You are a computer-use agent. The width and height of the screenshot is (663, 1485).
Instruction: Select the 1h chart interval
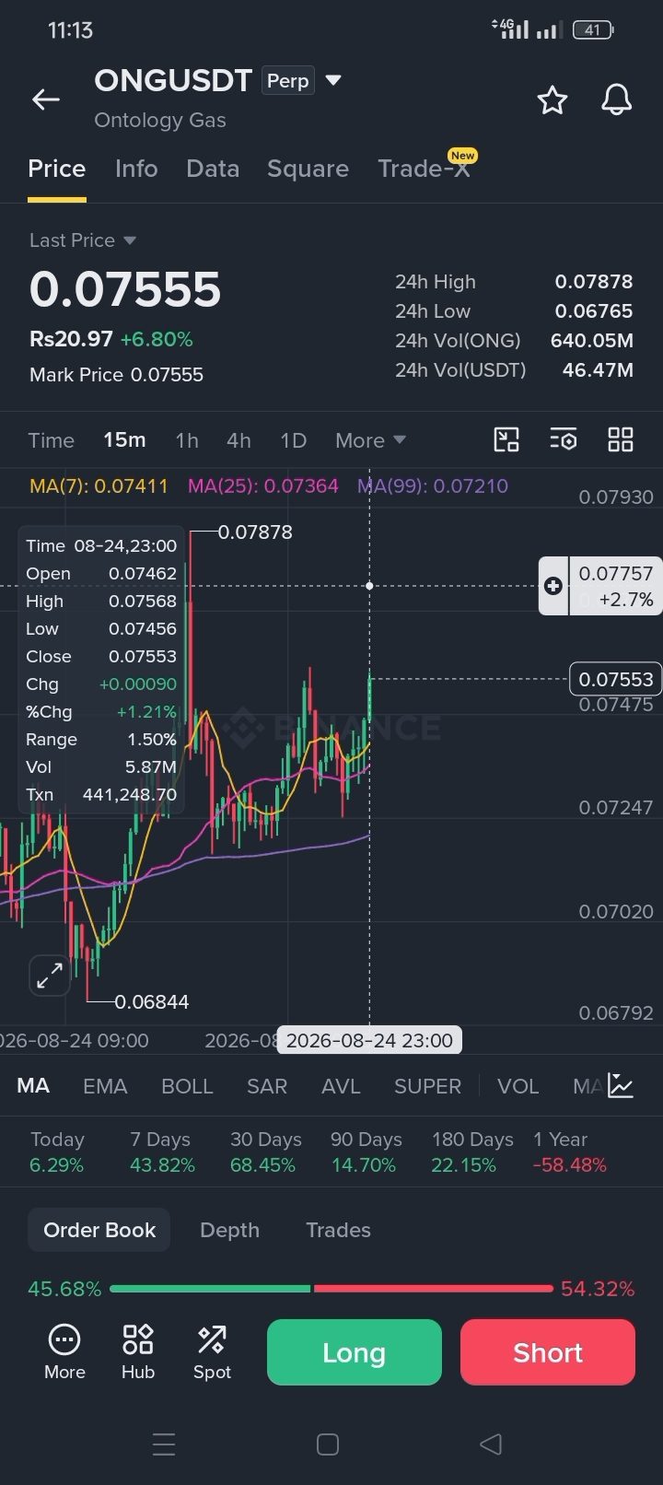187,440
